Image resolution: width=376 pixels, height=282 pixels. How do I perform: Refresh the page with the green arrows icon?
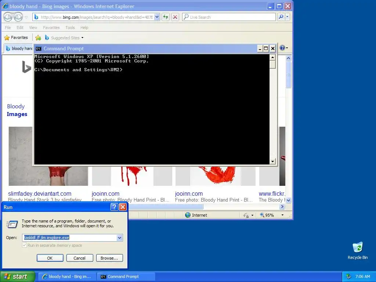coord(166,17)
